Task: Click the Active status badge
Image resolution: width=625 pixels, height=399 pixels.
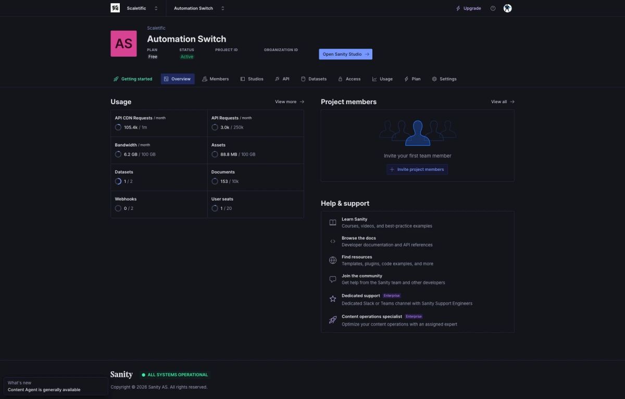Action: pos(186,57)
